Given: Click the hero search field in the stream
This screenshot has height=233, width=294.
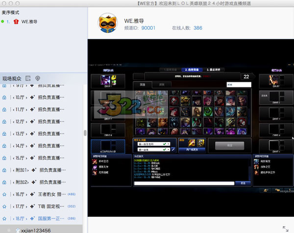Looking at the screenshot, I should click(x=239, y=85).
